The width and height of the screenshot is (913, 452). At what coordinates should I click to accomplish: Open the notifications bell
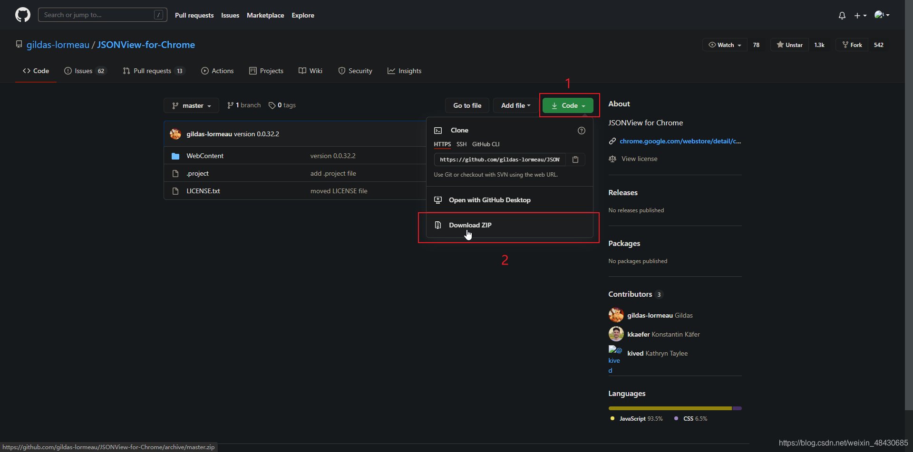[842, 15]
